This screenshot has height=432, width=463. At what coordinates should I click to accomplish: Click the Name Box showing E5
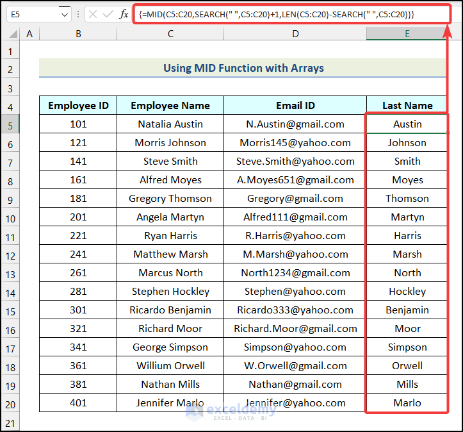click(38, 14)
